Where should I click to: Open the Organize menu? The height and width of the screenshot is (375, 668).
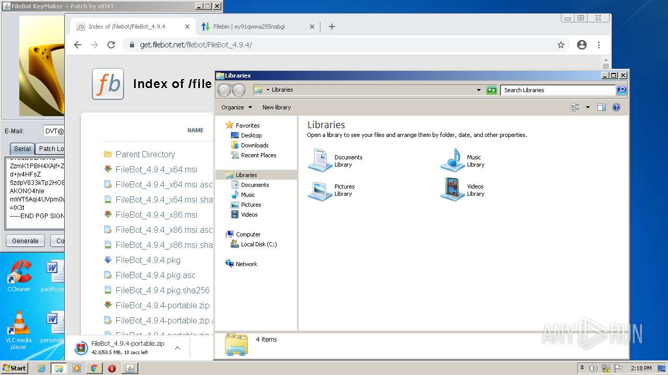236,107
